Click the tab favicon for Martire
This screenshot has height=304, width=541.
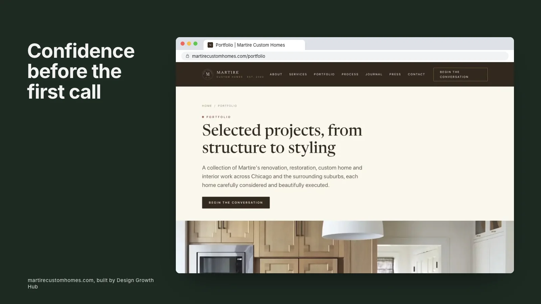coord(210,45)
